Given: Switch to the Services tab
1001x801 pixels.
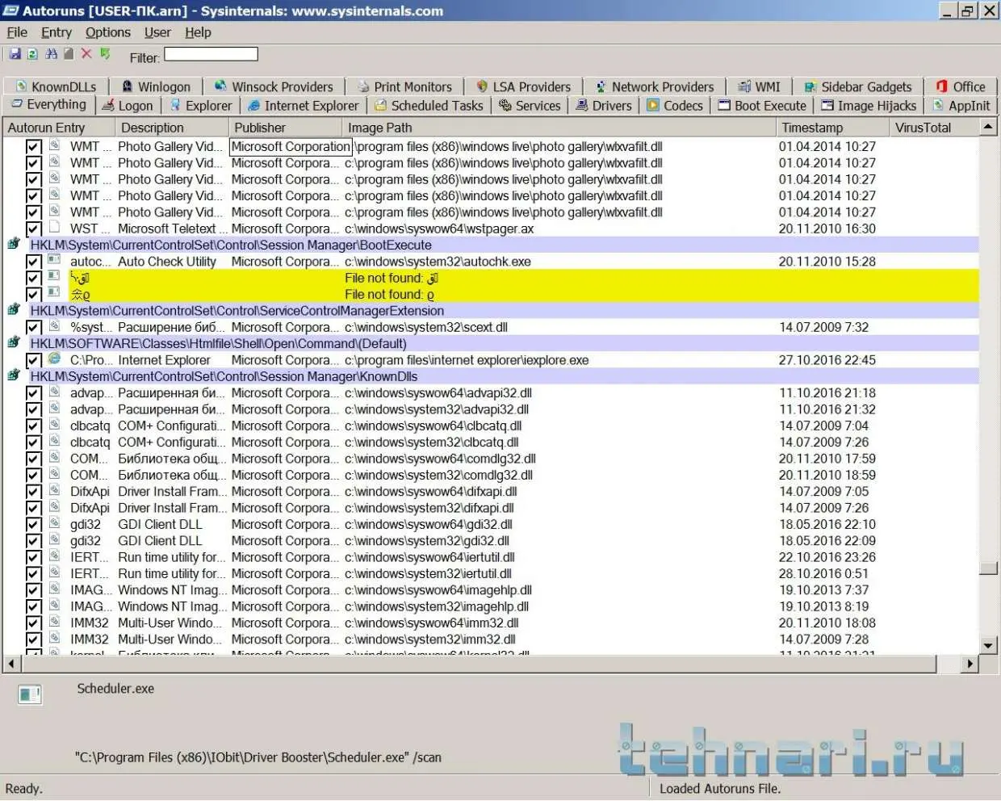Looking at the screenshot, I should click(x=530, y=106).
